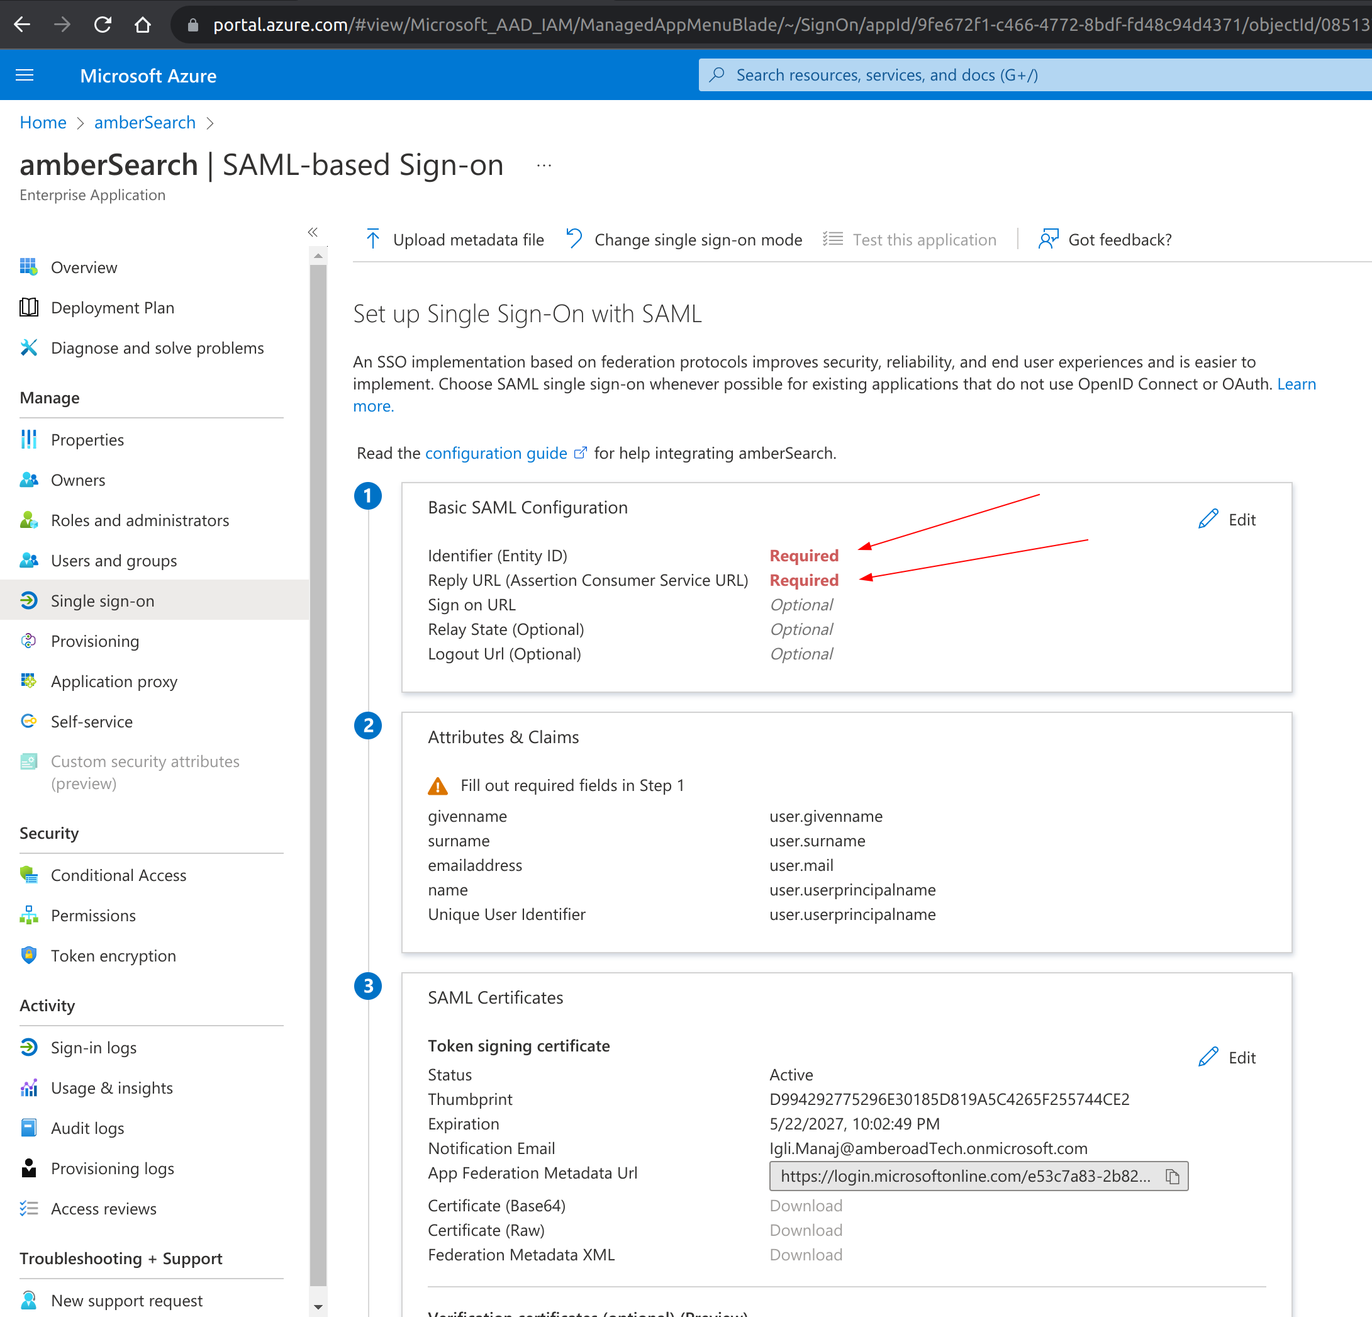1372x1317 pixels.
Task: Copy the App Federation Metadata Url
Action: click(x=1173, y=1176)
